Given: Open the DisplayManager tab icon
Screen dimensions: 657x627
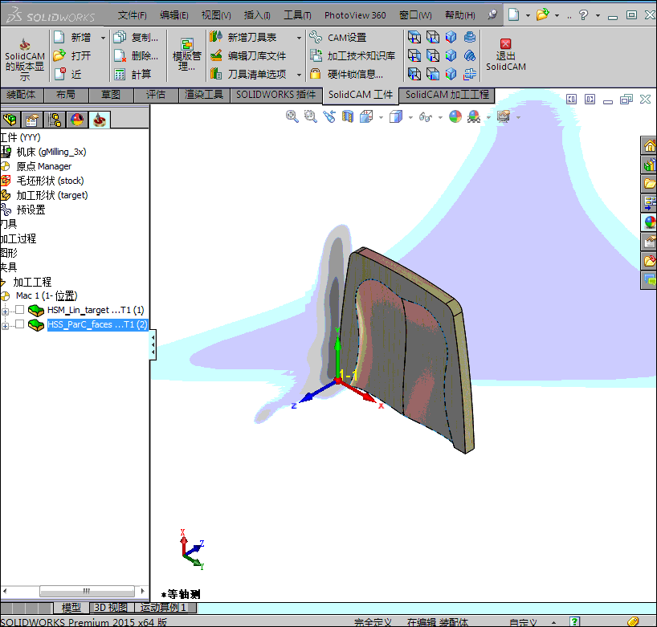Looking at the screenshot, I should 76,120.
